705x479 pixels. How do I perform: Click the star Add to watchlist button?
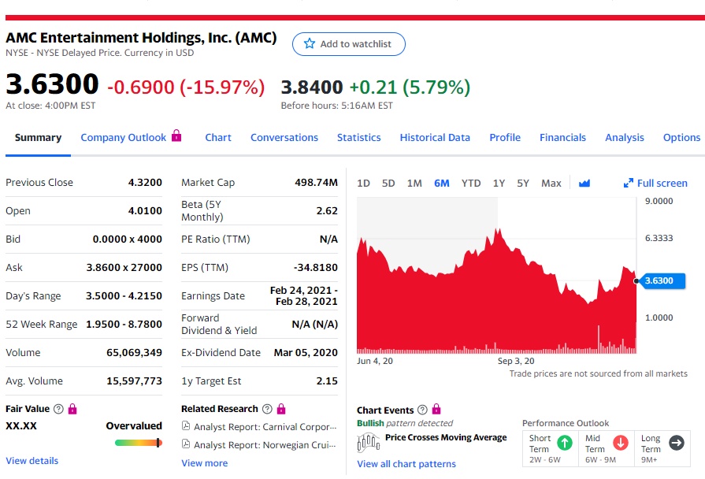(348, 44)
